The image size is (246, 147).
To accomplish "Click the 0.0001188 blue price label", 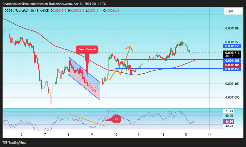I will click(x=232, y=60).
